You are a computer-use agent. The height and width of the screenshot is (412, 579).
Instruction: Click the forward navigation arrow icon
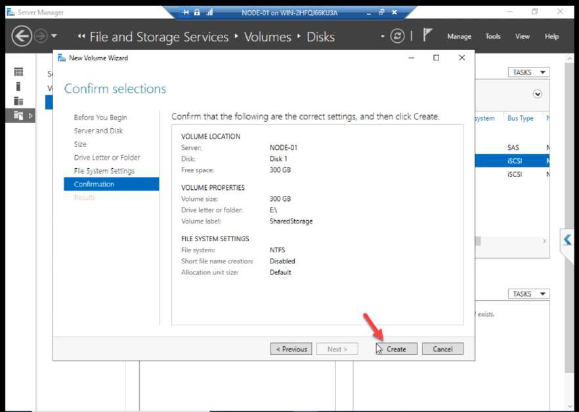tap(41, 36)
